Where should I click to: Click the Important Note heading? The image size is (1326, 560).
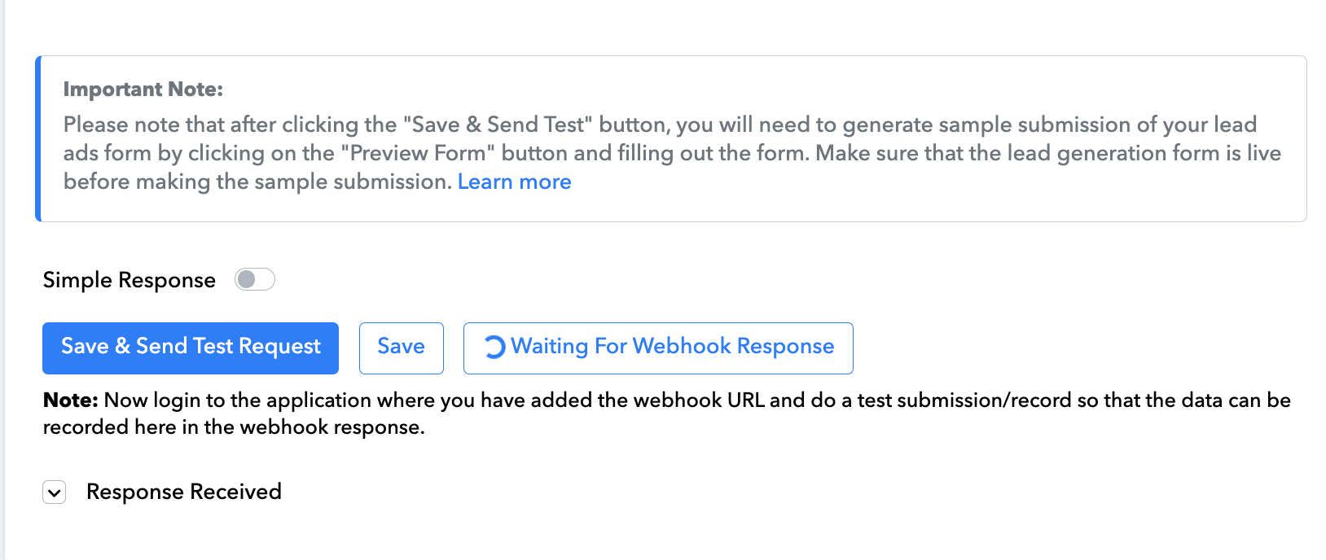pyautogui.click(x=143, y=90)
